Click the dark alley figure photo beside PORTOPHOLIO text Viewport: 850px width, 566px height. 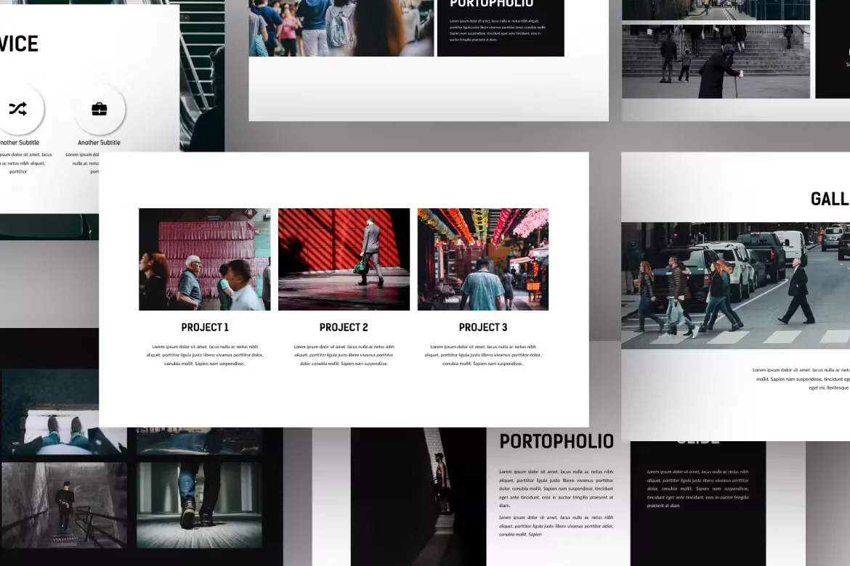pos(418,497)
